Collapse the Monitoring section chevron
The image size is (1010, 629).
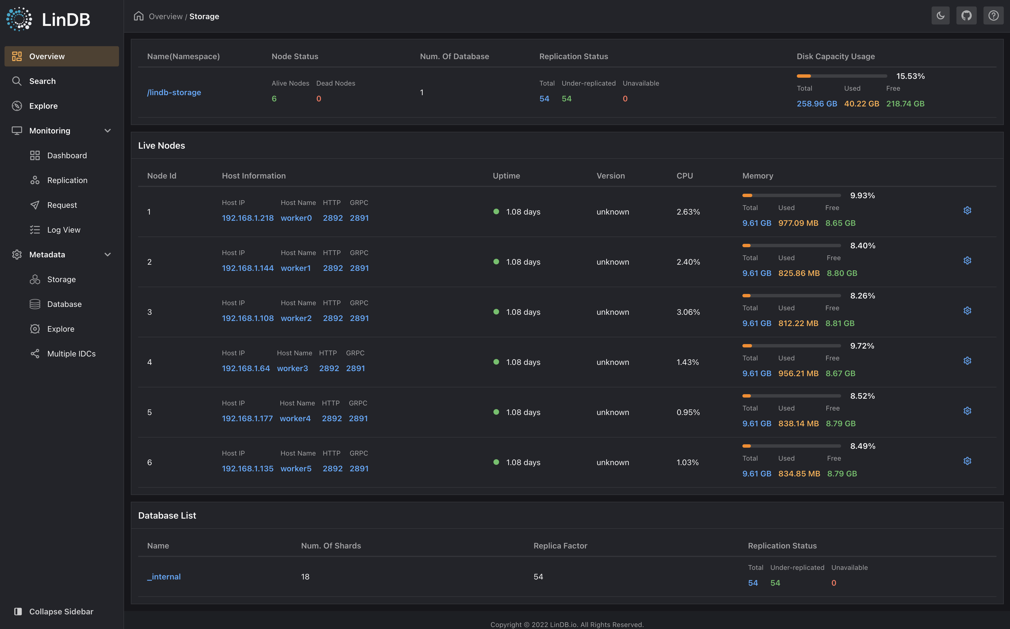(x=107, y=130)
